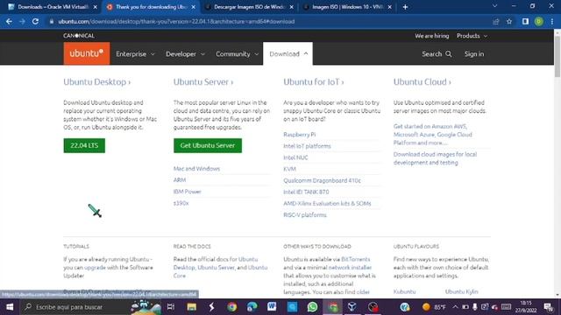This screenshot has width=561, height=315.
Task: Click the Canonical logo
Action: click(x=79, y=36)
